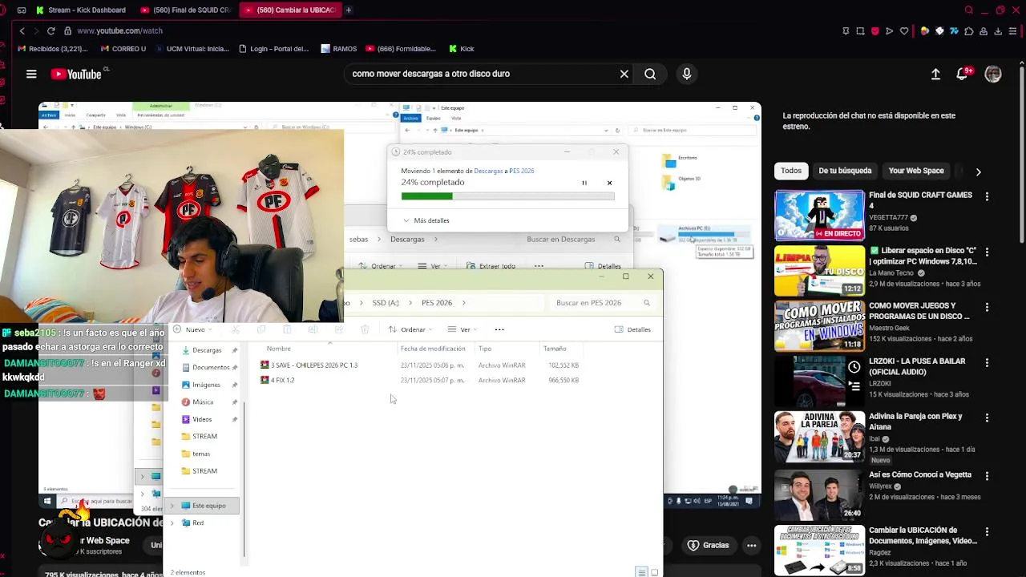Screen dimensions: 1026x577
Task: Open a new browser tab
Action: pyautogui.click(x=349, y=10)
